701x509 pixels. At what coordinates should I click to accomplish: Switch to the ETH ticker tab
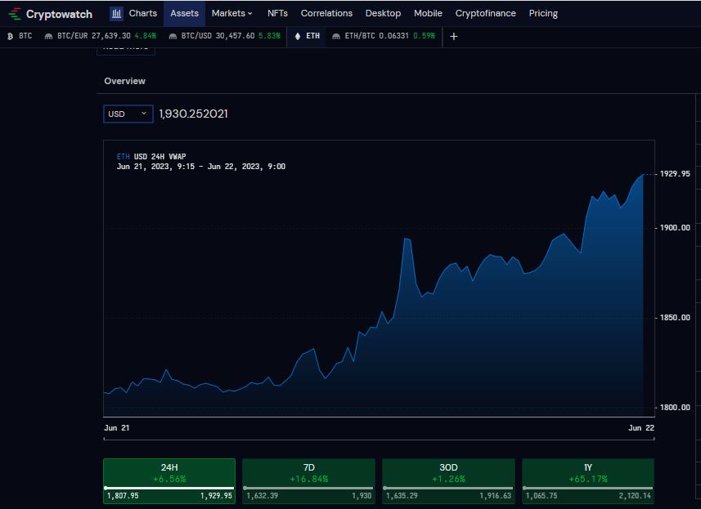pyautogui.click(x=306, y=37)
